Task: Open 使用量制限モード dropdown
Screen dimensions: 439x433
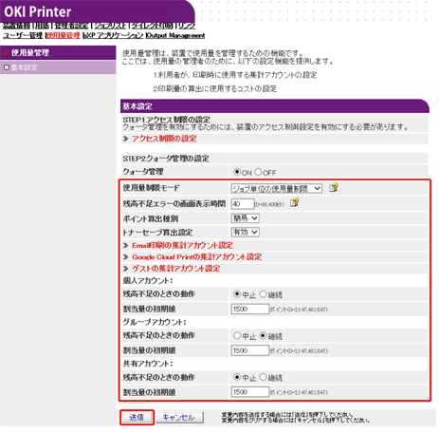Action: (277, 189)
